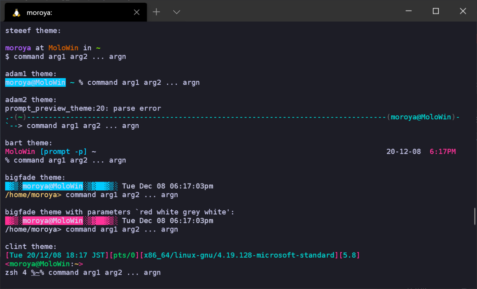
Task: Click the green [pts/0] text in the clint prompt
Action: tap(124, 255)
